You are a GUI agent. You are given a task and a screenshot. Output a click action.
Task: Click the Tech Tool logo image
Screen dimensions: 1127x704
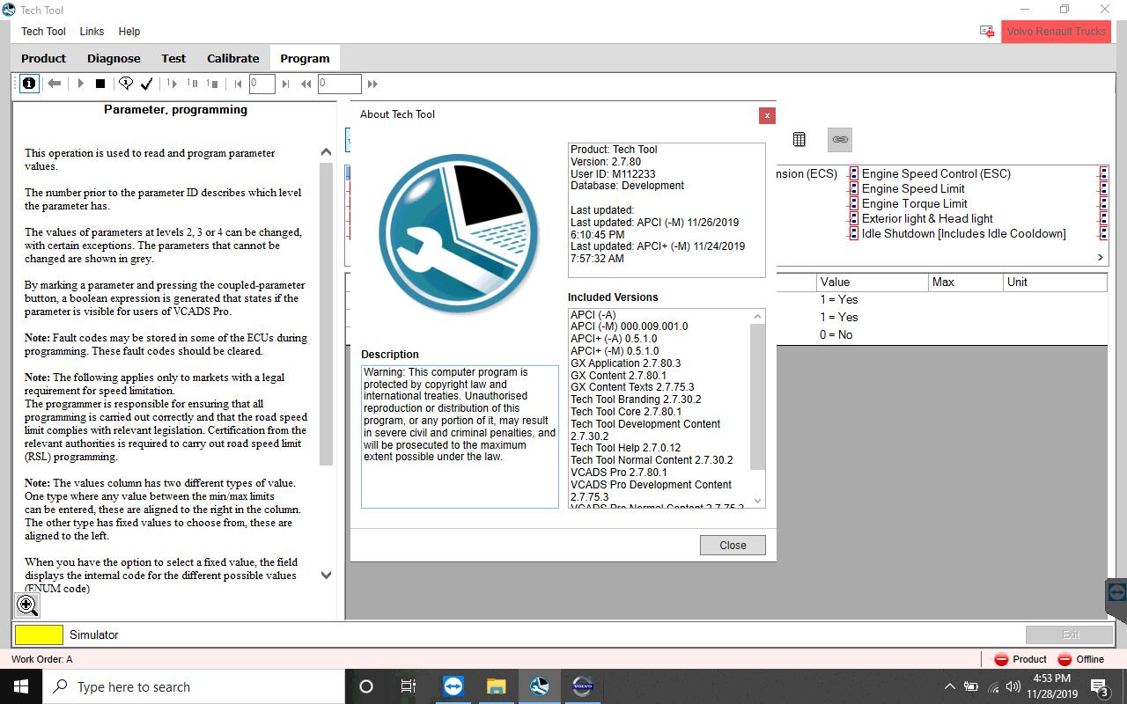(x=460, y=233)
